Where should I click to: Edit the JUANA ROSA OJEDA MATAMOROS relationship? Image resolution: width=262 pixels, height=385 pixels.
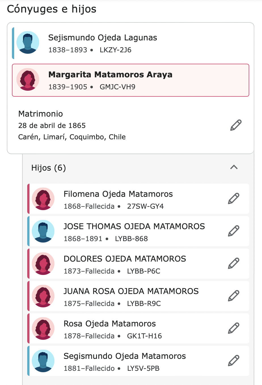pos(234,296)
